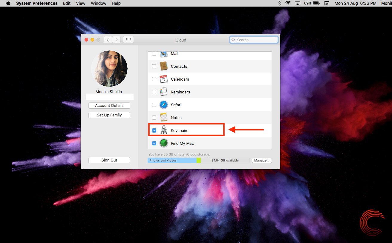The width and height of the screenshot is (392, 243).
Task: Enable the Notes checkbox
Action: click(154, 118)
